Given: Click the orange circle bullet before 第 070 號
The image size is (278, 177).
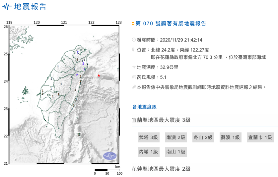Looking at the screenshot, I should click(133, 24).
